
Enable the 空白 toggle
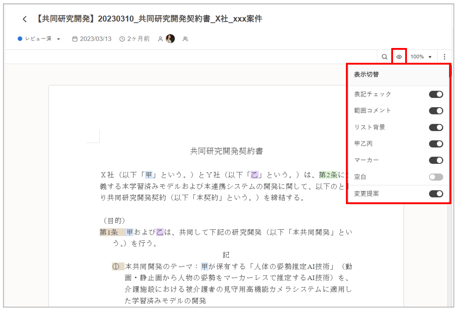point(436,177)
